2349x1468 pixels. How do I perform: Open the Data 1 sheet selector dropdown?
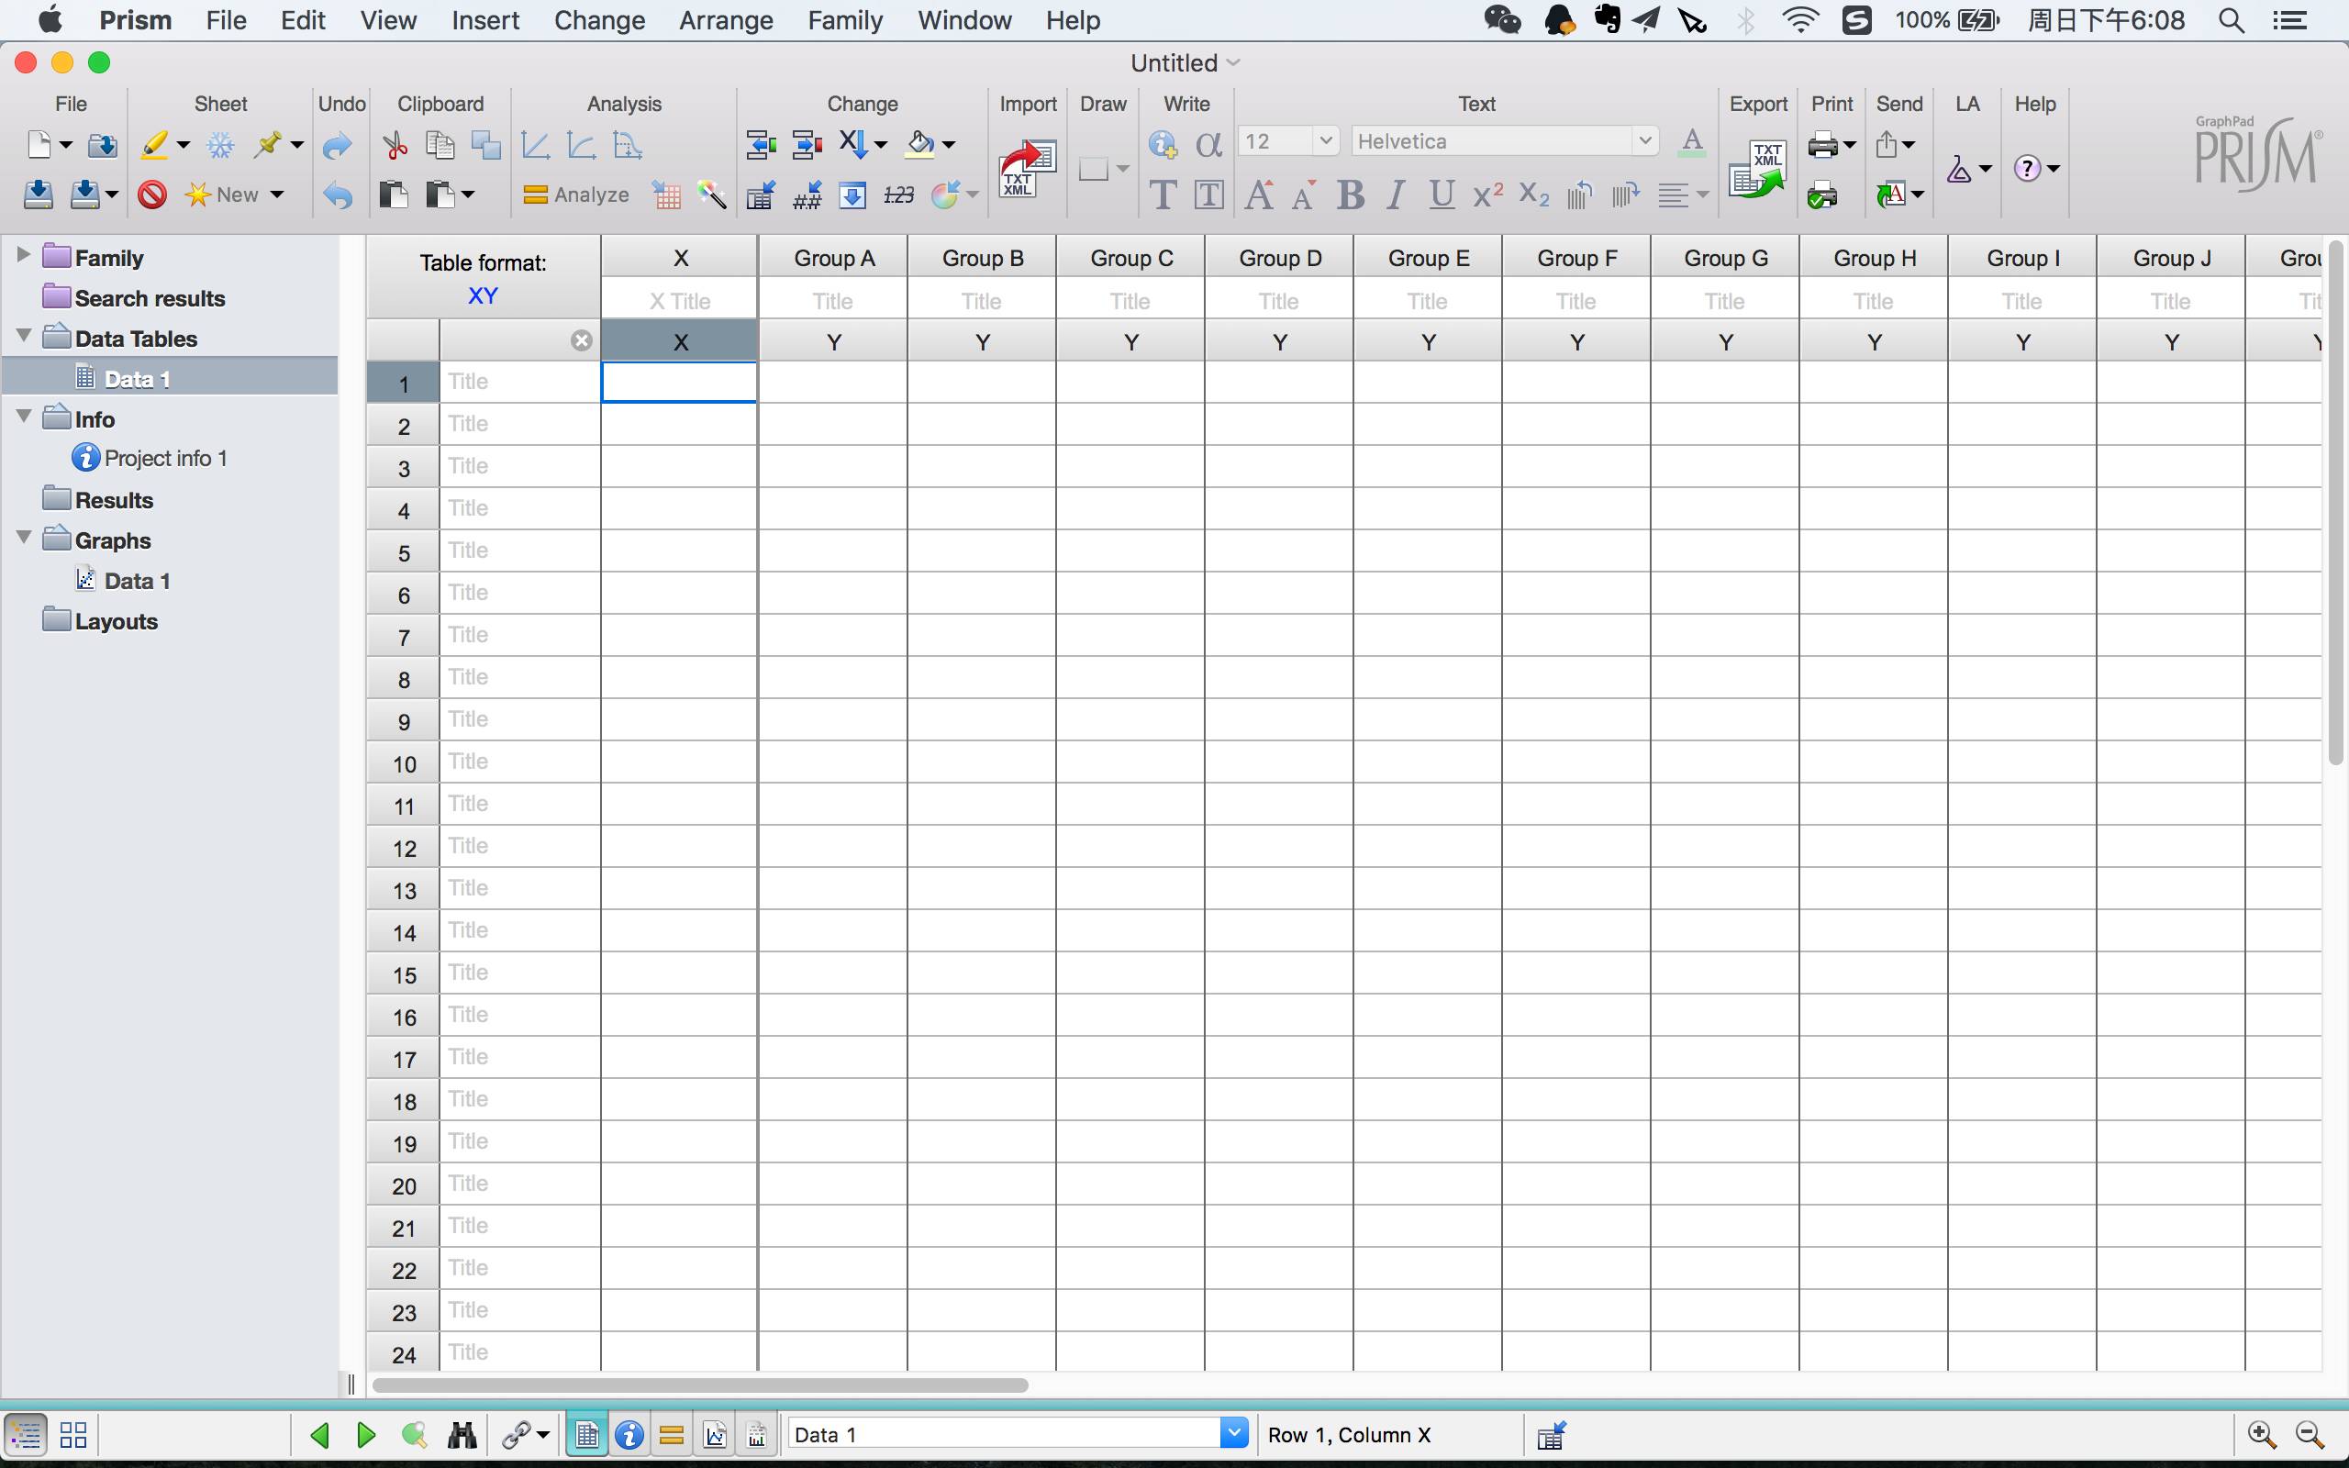pyautogui.click(x=1232, y=1433)
